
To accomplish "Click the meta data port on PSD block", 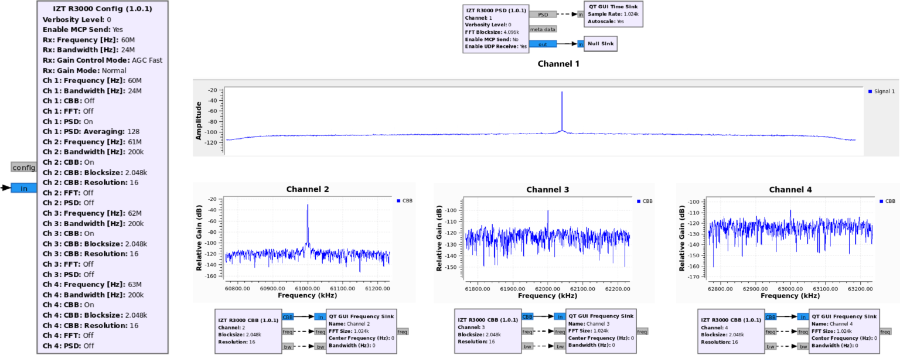I will pyautogui.click(x=543, y=29).
